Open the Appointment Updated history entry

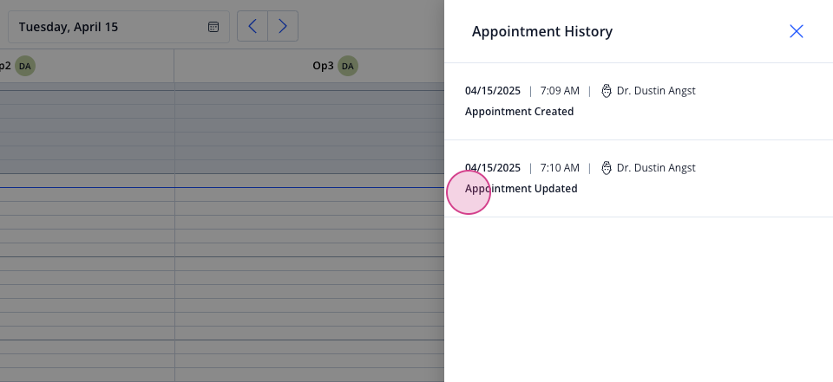click(639, 178)
